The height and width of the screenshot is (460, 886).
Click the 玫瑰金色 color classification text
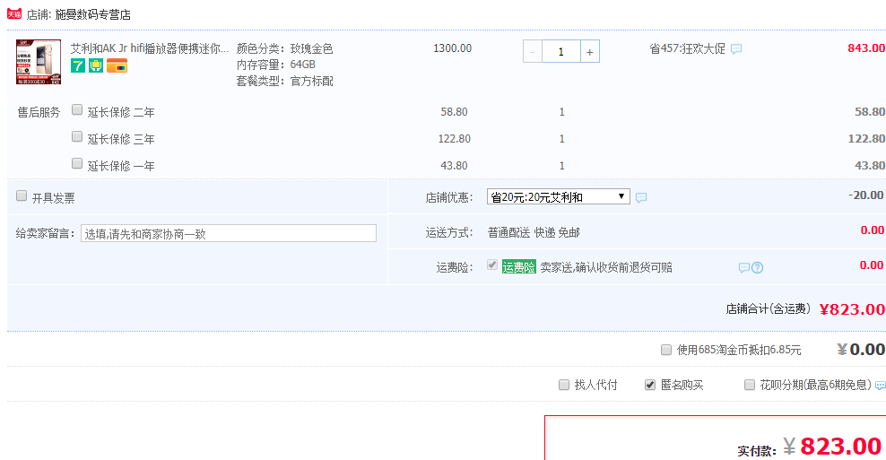pos(311,48)
